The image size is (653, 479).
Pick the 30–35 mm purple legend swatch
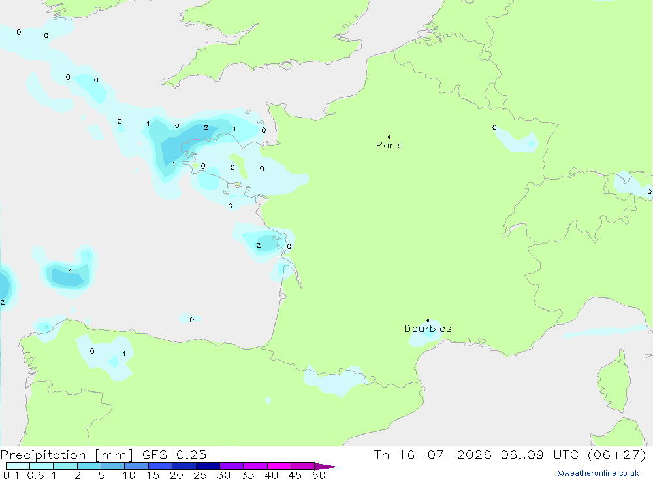[232, 466]
